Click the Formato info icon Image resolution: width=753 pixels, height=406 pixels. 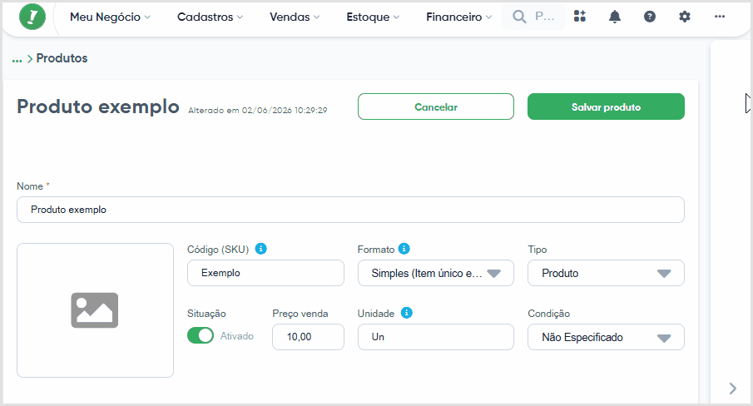[x=404, y=249]
